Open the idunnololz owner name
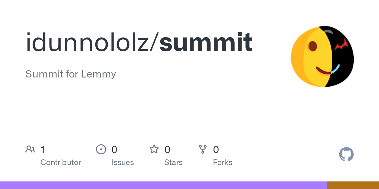Image resolution: width=379 pixels, height=189 pixels. 87,43
